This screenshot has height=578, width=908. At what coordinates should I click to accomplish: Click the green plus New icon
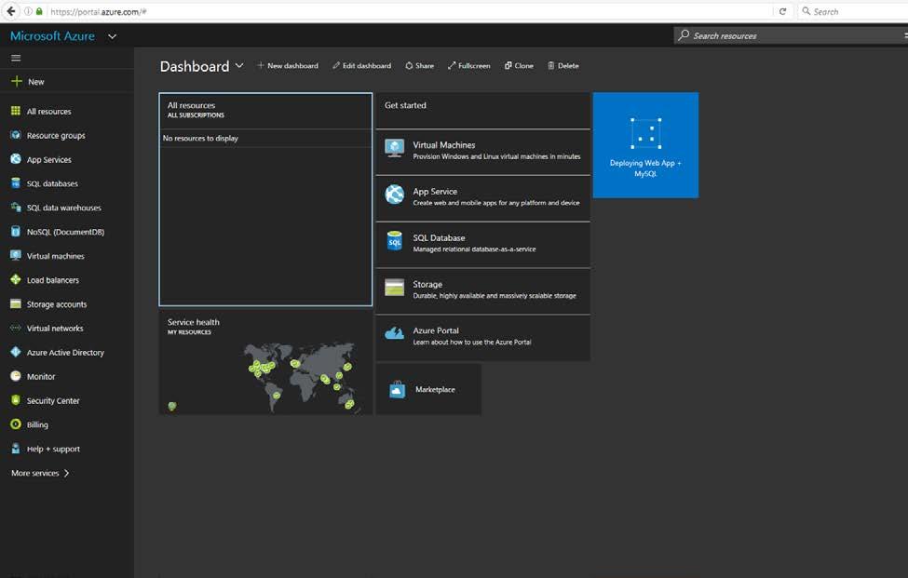(x=16, y=82)
